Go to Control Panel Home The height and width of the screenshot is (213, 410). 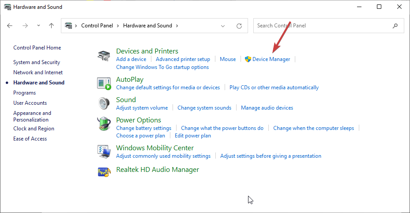37,48
